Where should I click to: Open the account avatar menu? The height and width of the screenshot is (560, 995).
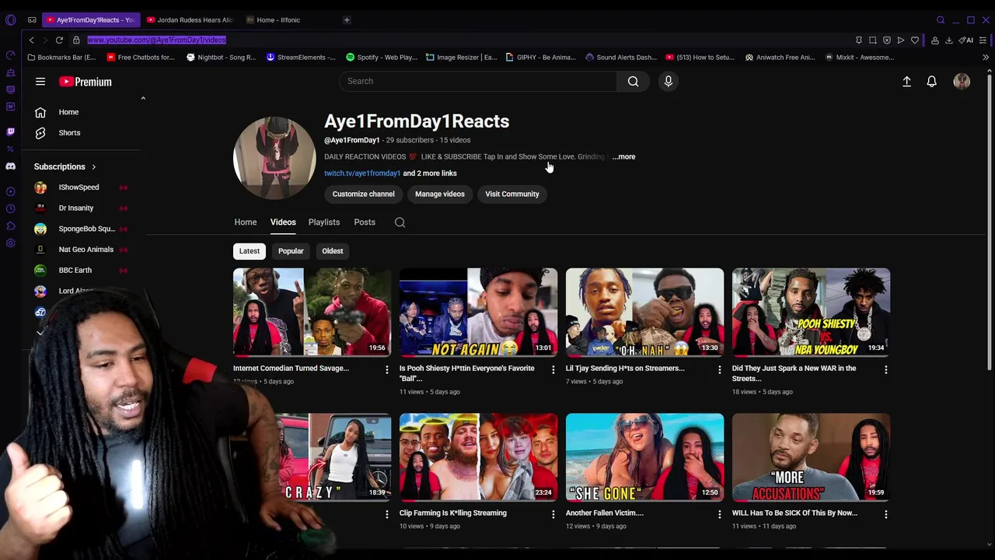[962, 81]
